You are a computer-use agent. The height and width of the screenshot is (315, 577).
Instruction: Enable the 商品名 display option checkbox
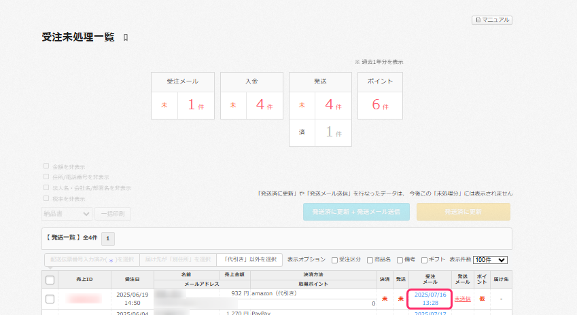pos(370,260)
